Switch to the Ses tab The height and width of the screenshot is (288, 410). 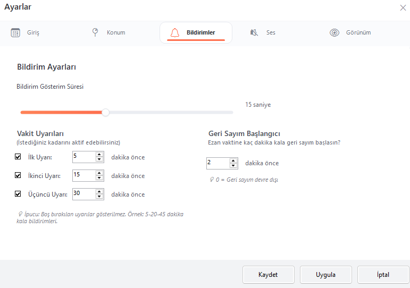(271, 32)
